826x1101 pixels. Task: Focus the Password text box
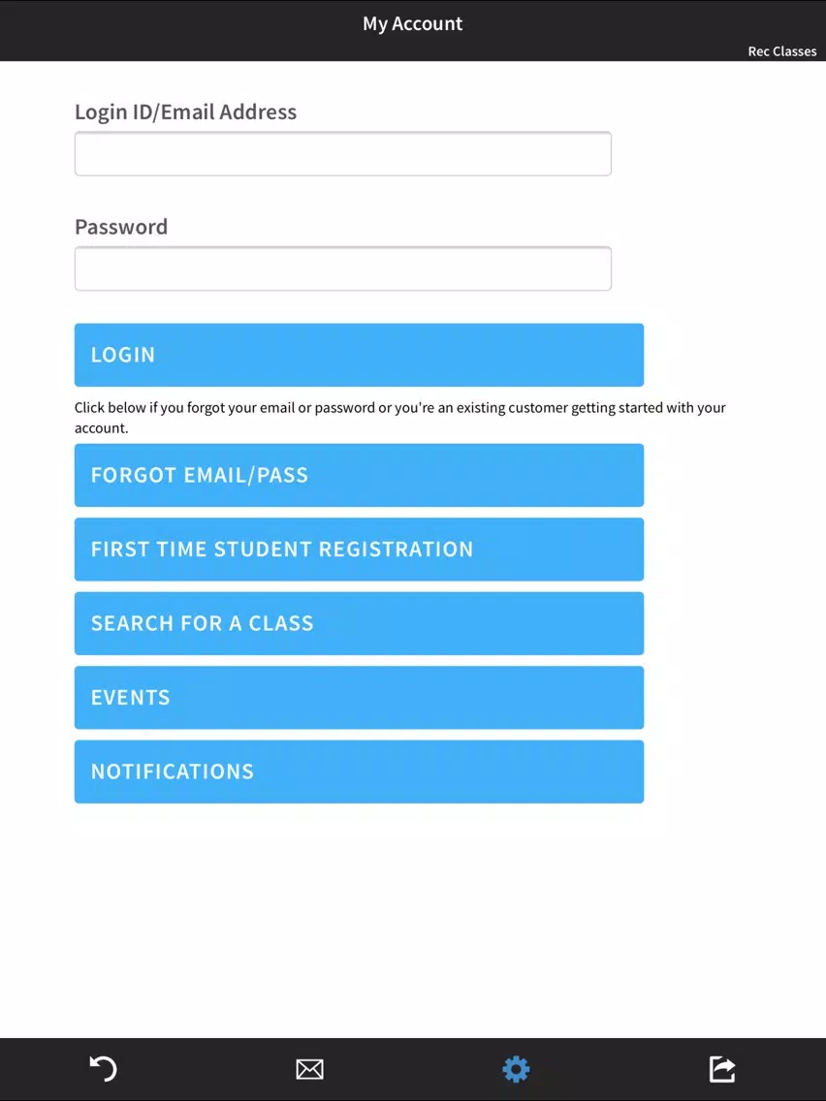(343, 268)
